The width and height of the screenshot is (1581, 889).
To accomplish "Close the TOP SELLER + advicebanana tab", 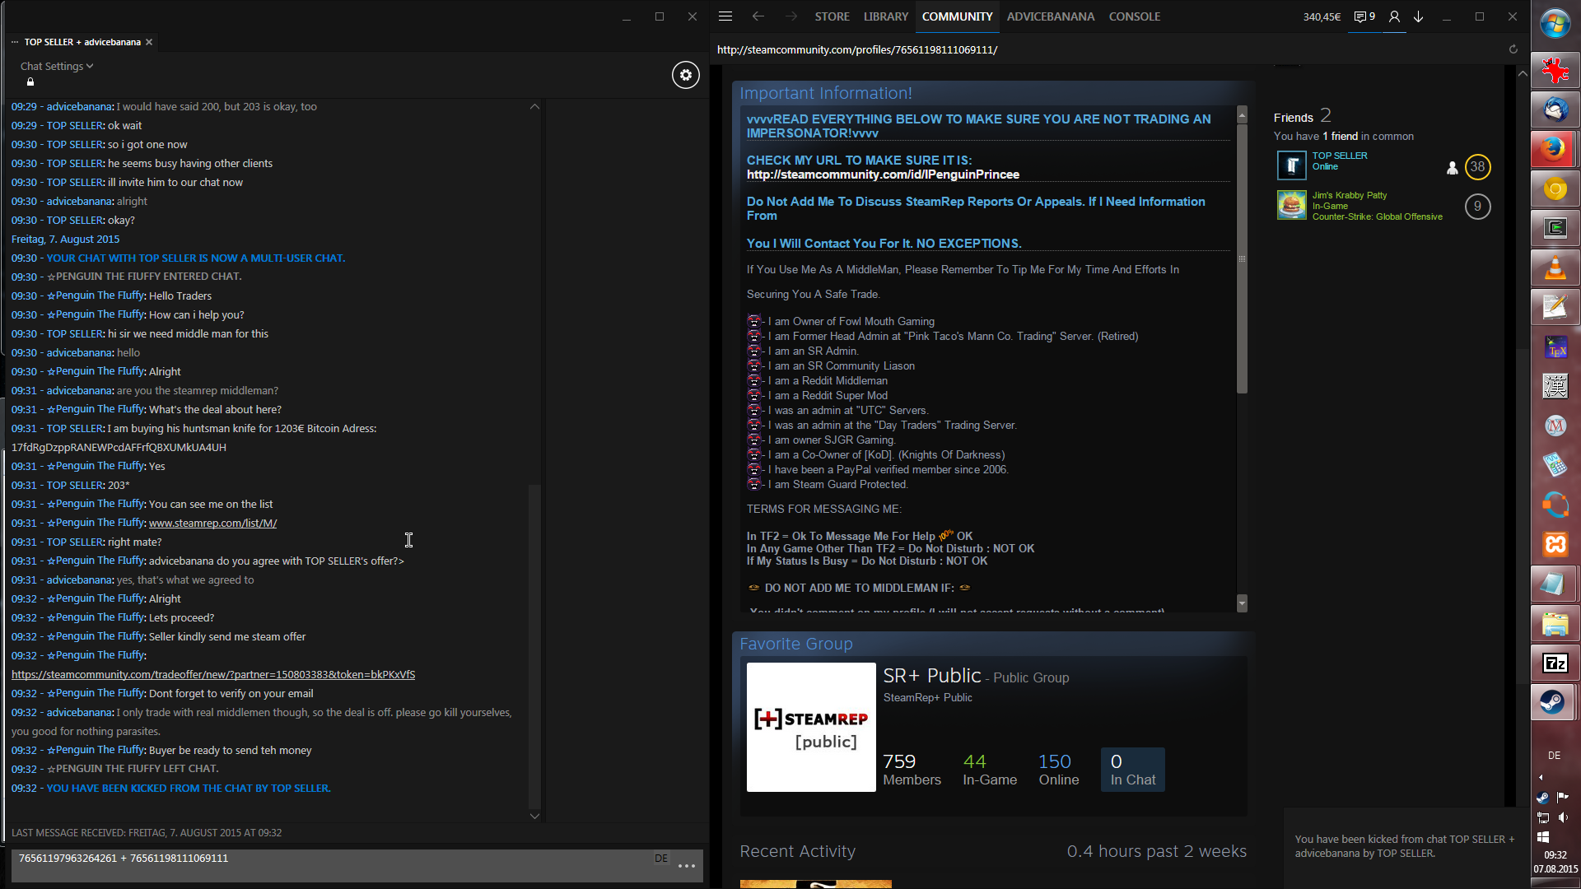I will click(x=149, y=42).
